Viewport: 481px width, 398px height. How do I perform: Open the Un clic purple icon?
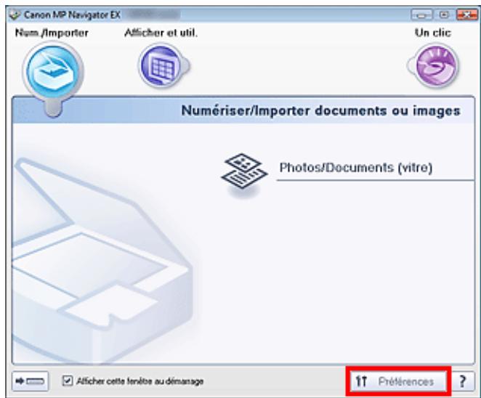pyautogui.click(x=434, y=66)
